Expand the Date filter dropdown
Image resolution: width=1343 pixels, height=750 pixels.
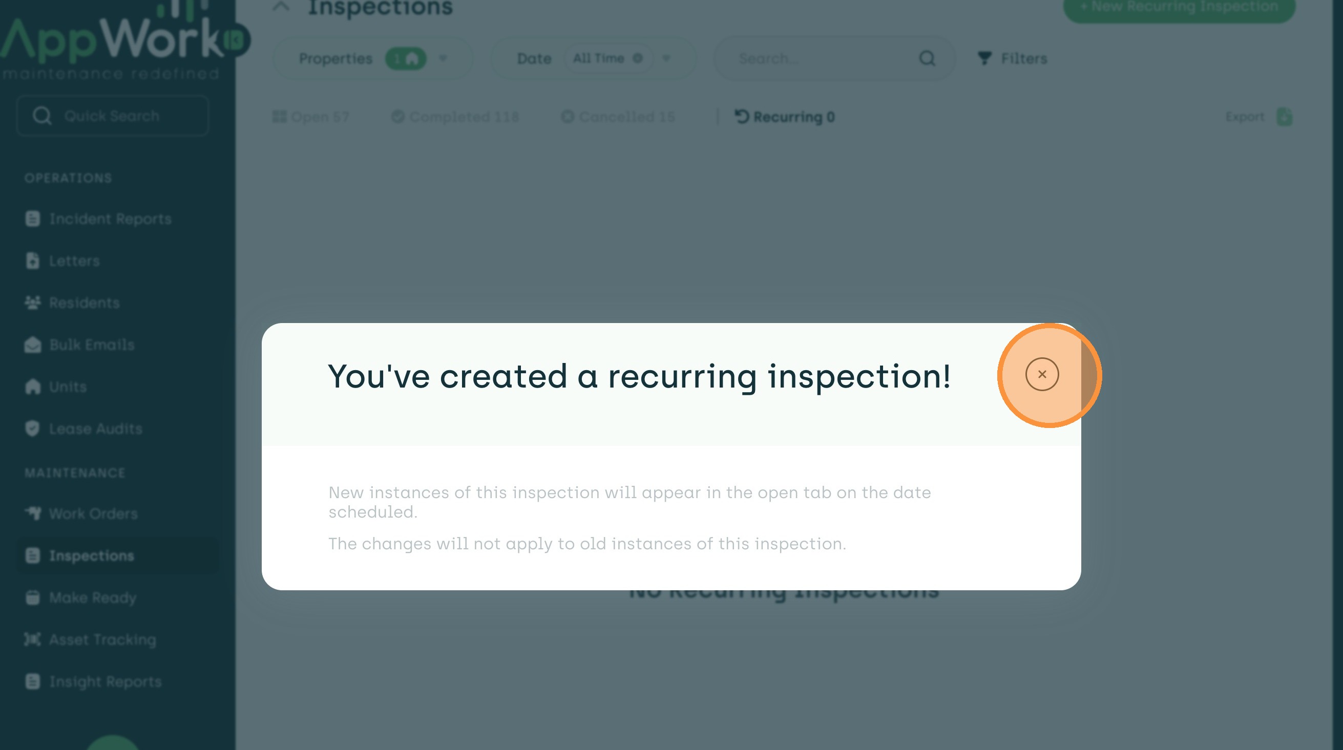666,58
